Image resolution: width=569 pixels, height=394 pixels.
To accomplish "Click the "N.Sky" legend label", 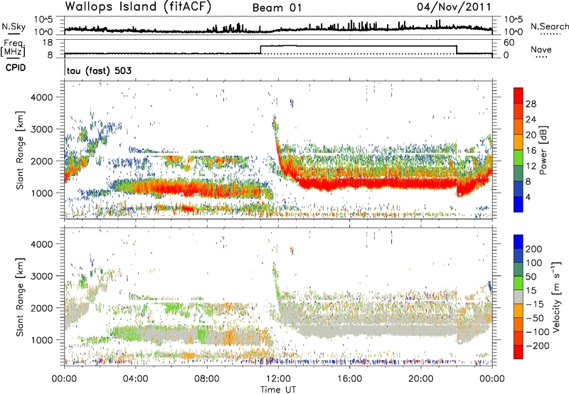I will [x=14, y=26].
